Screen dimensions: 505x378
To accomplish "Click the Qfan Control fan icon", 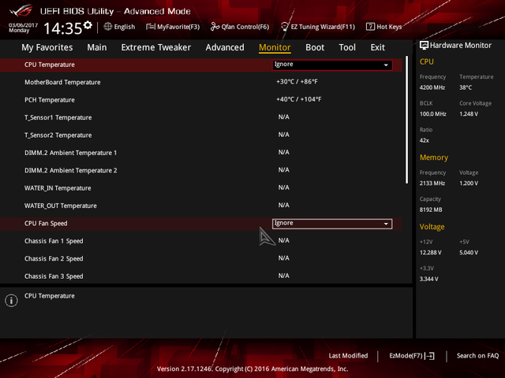I will [x=215, y=27].
